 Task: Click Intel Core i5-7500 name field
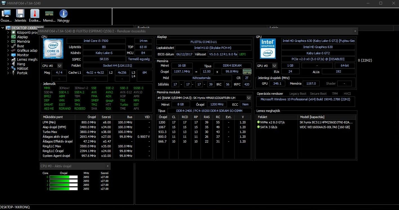click(x=96, y=41)
